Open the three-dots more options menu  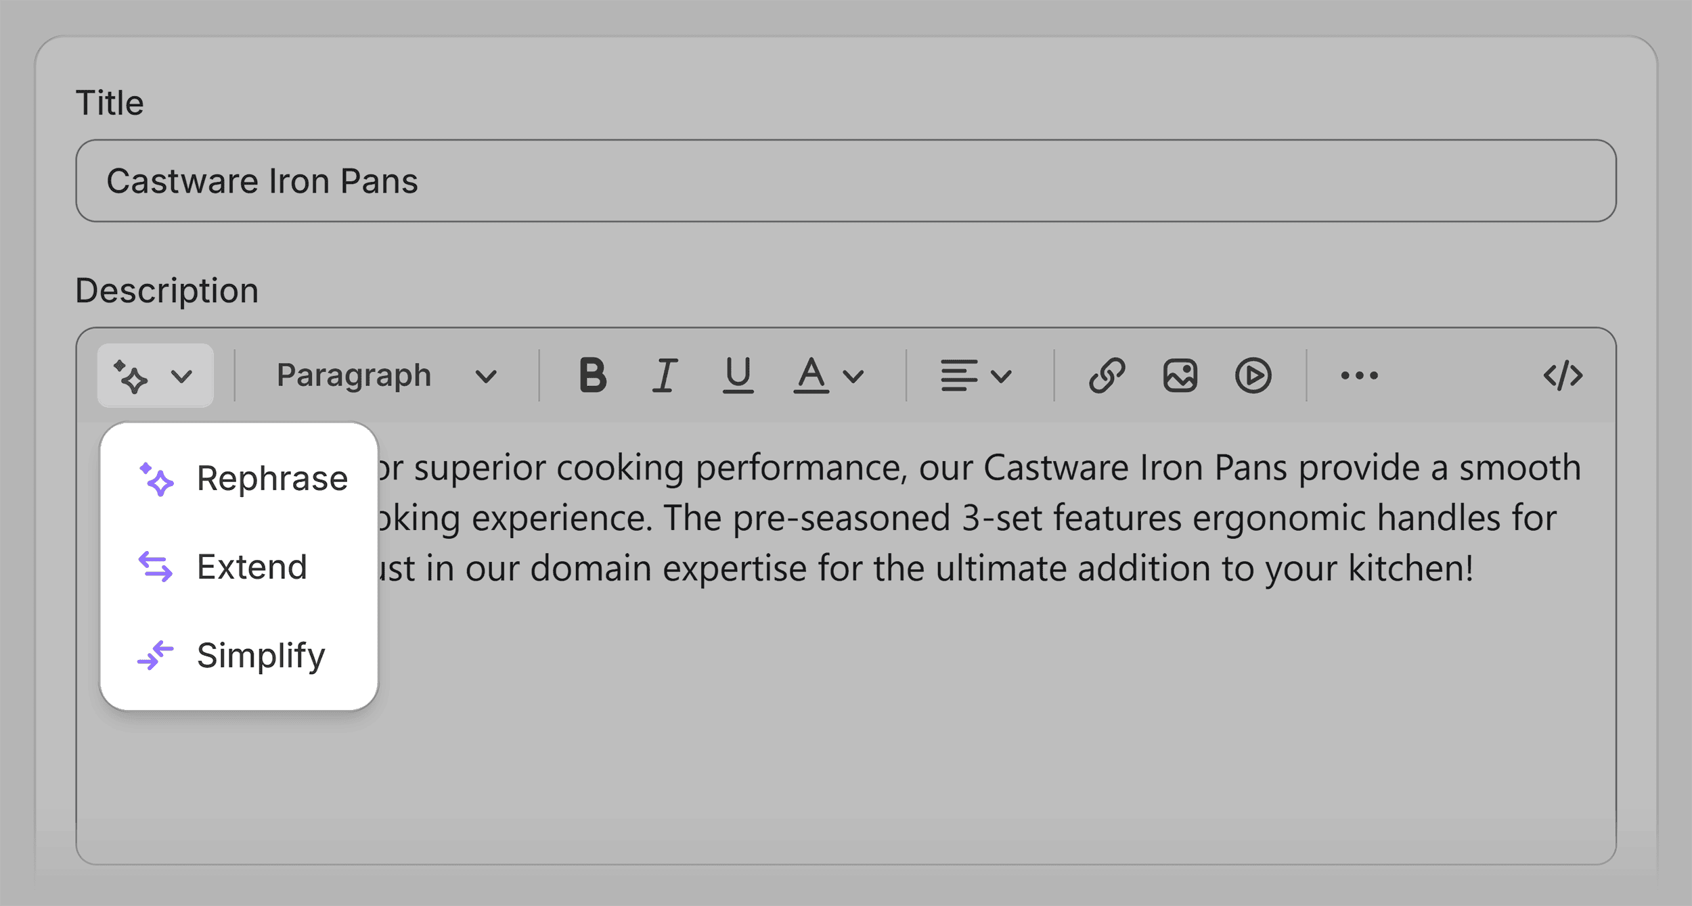coord(1359,375)
